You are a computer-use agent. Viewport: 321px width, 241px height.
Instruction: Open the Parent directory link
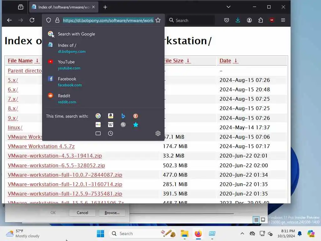point(25,71)
